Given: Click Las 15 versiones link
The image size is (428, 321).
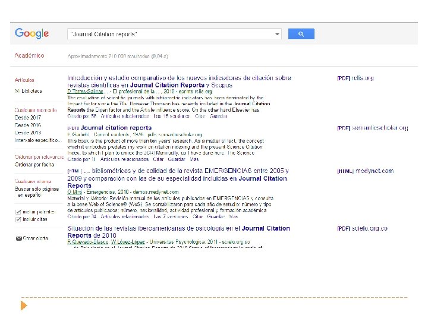Looking at the screenshot, I should click(x=172, y=117).
